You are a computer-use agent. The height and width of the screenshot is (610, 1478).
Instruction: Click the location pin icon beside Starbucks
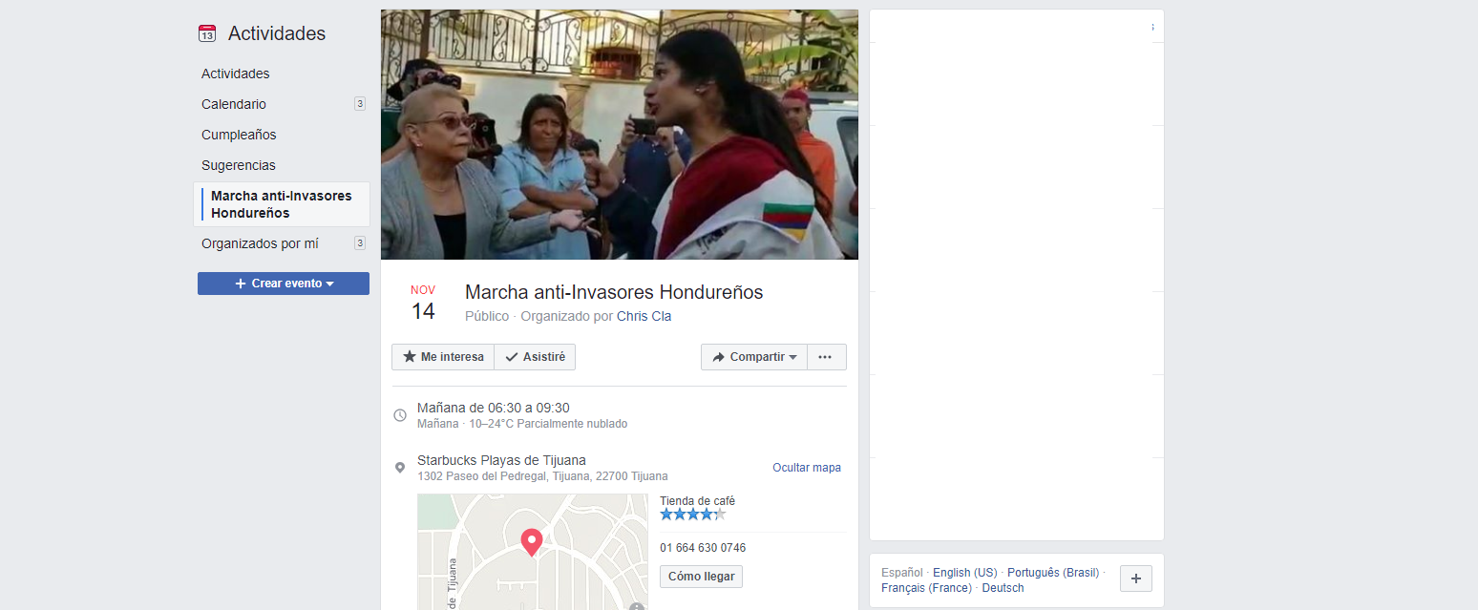click(x=400, y=468)
